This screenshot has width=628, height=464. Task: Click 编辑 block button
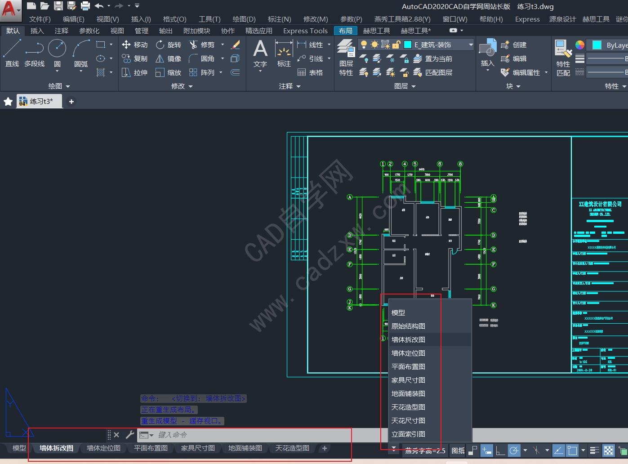point(514,58)
